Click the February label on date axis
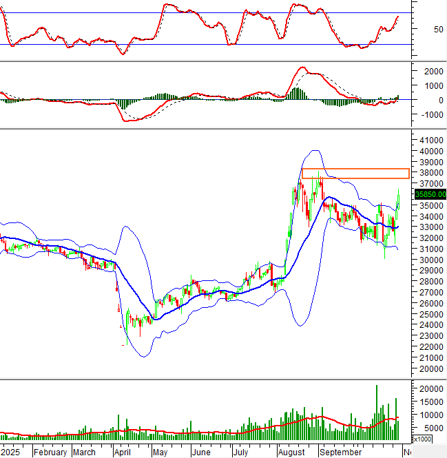 tap(50, 452)
